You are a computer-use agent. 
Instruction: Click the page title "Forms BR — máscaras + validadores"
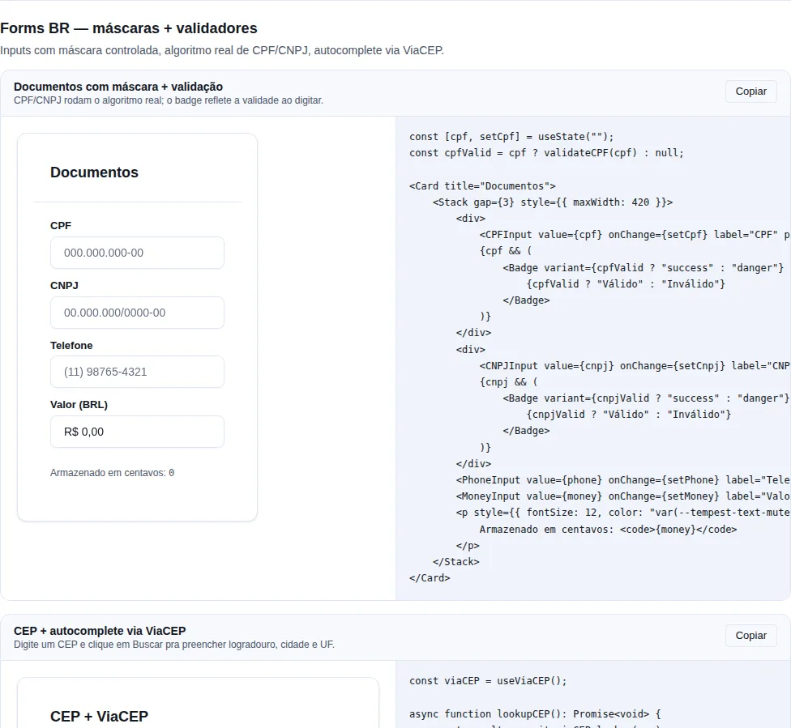click(x=129, y=28)
